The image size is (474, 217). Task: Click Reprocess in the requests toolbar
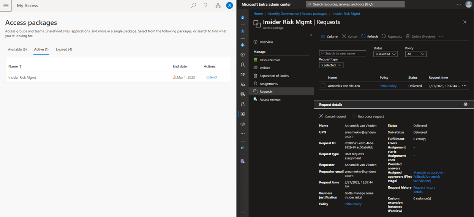[x=392, y=36]
